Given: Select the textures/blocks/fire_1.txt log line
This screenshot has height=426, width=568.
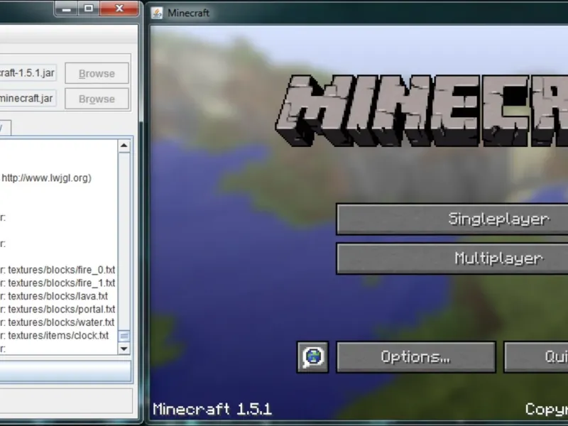Looking at the screenshot, I should [x=58, y=283].
